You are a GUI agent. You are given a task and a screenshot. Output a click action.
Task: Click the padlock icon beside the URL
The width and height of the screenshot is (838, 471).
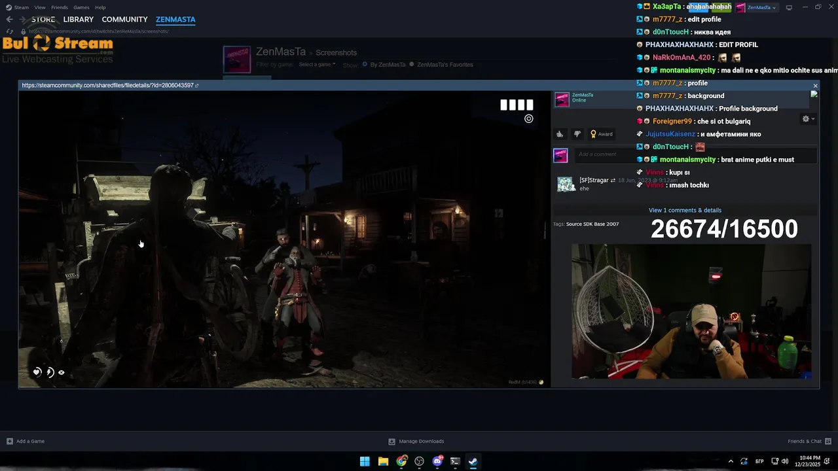pos(24,31)
